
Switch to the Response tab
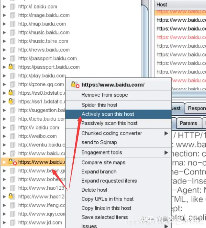(x=196, y=108)
